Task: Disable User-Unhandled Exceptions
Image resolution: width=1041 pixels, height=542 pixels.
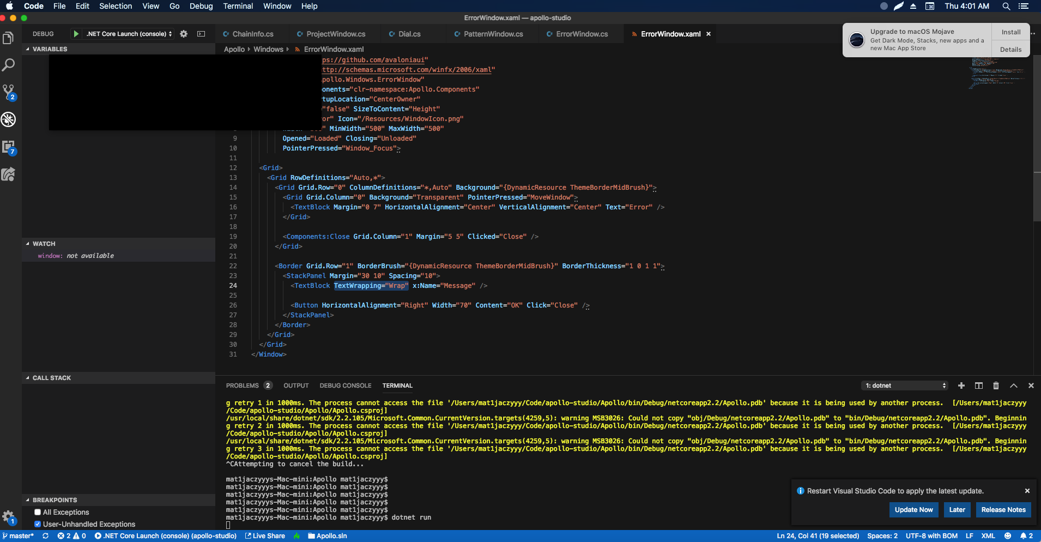Action: tap(37, 524)
